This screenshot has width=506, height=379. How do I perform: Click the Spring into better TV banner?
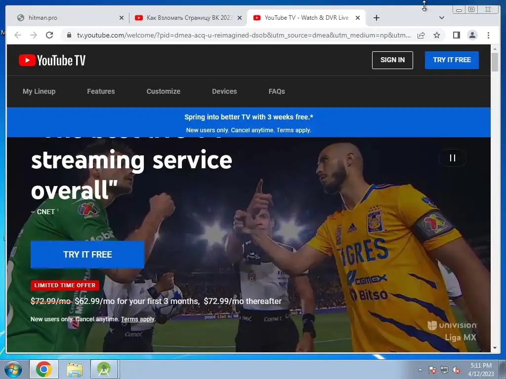[249, 122]
